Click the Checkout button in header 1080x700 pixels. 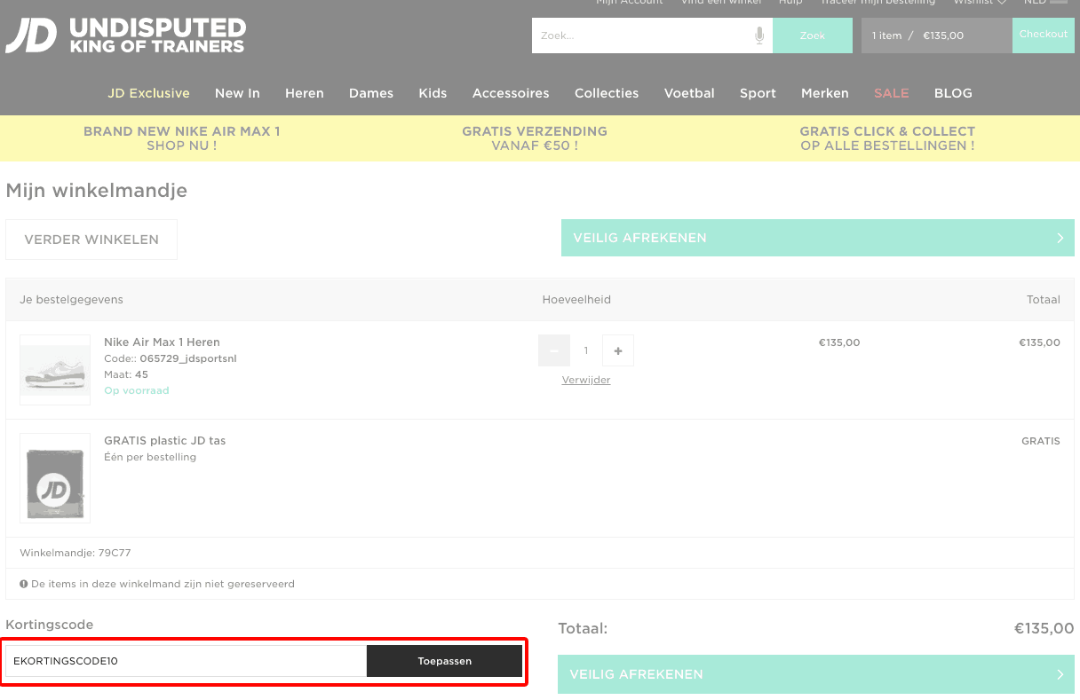pyautogui.click(x=1044, y=35)
